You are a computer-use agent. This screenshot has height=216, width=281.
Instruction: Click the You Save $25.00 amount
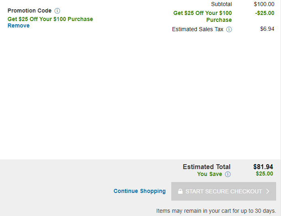(x=264, y=174)
